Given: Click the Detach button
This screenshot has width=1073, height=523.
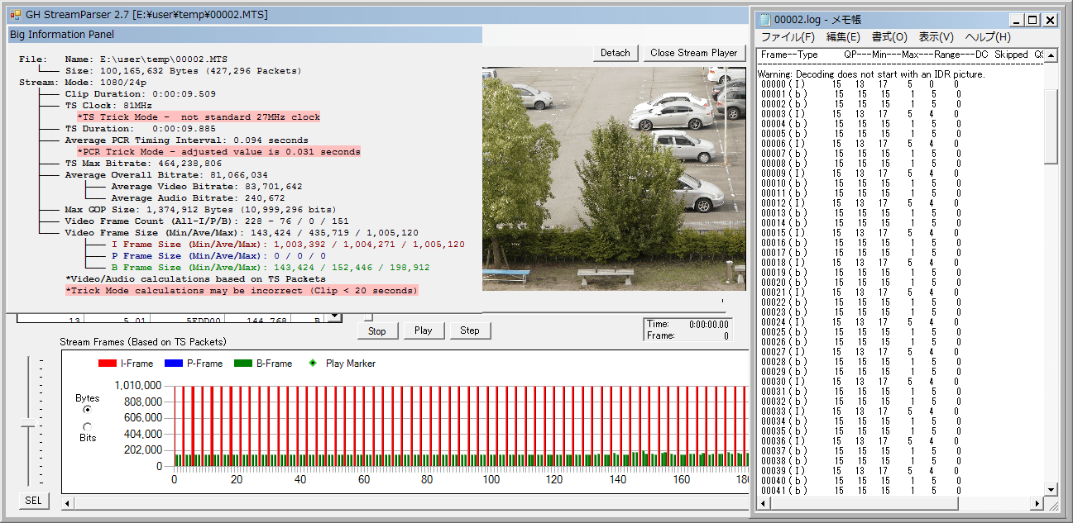Looking at the screenshot, I should [615, 53].
